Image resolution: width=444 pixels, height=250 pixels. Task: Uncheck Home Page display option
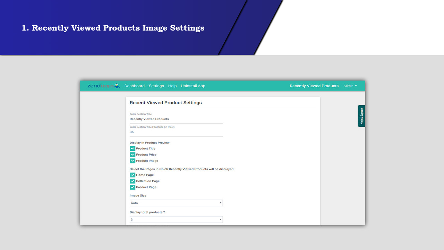(132, 175)
